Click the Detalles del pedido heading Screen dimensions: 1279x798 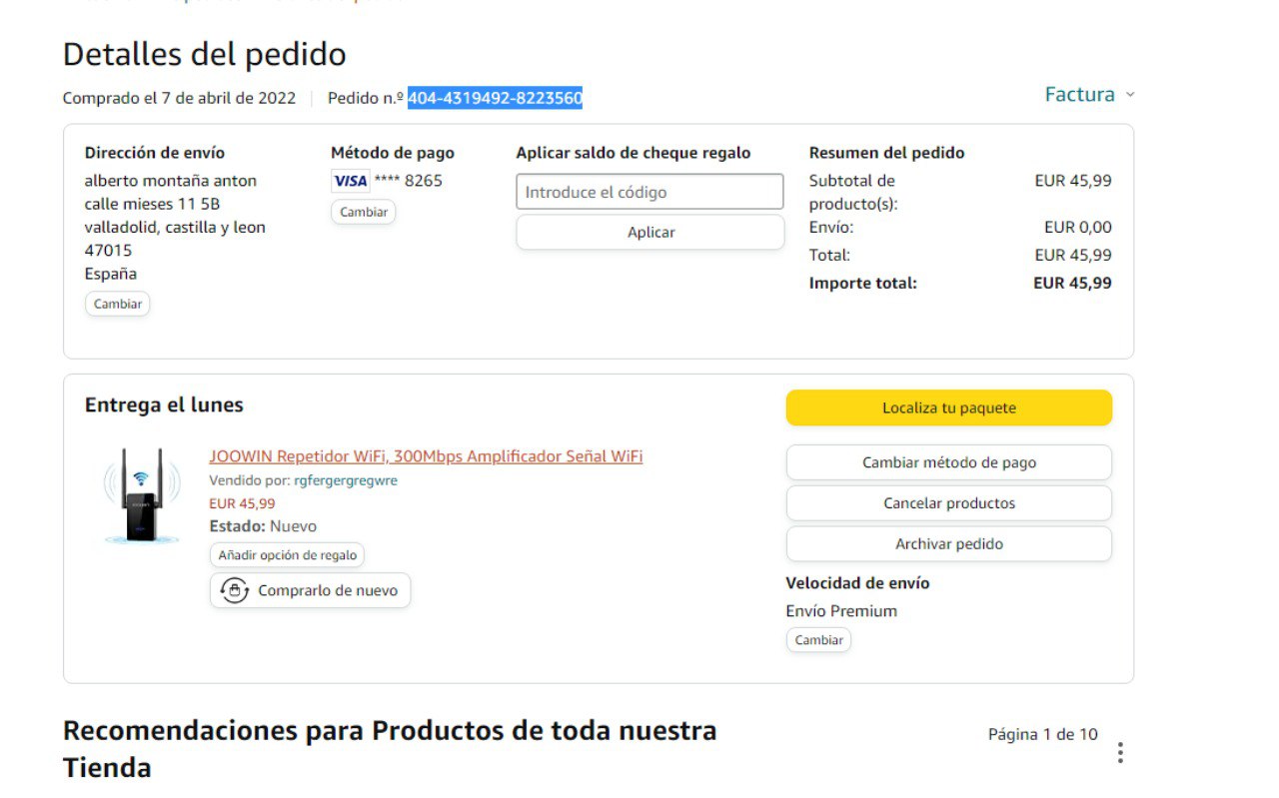[205, 54]
